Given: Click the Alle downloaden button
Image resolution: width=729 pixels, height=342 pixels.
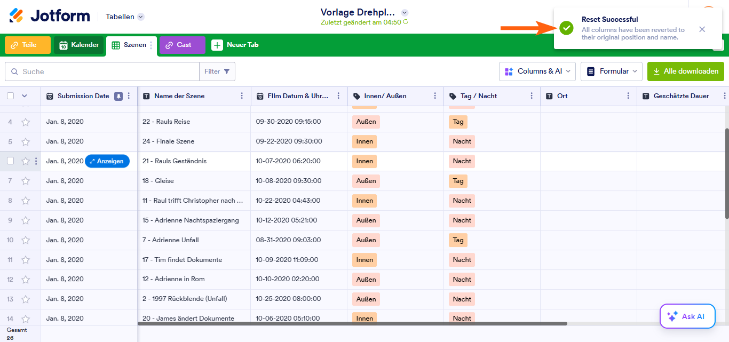Looking at the screenshot, I should 686,71.
